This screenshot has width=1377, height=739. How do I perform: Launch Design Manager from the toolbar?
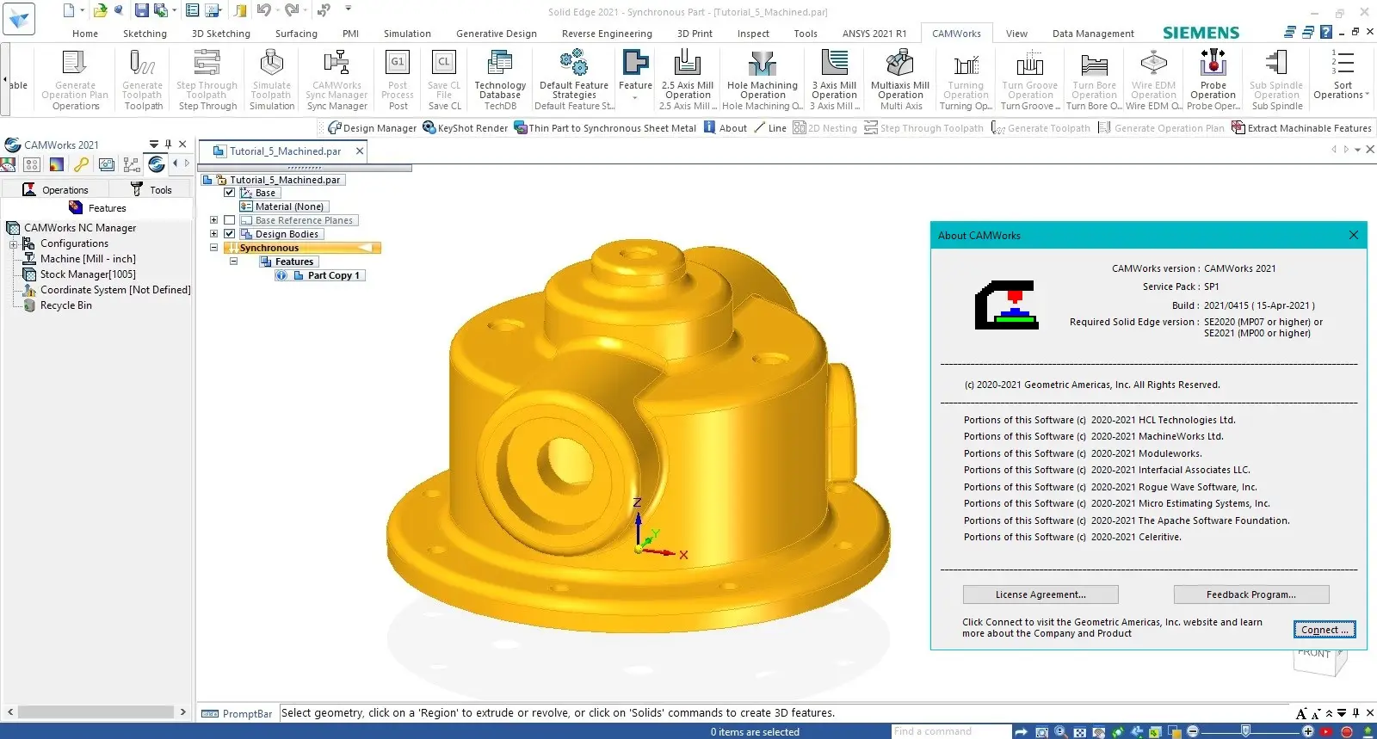372,128
